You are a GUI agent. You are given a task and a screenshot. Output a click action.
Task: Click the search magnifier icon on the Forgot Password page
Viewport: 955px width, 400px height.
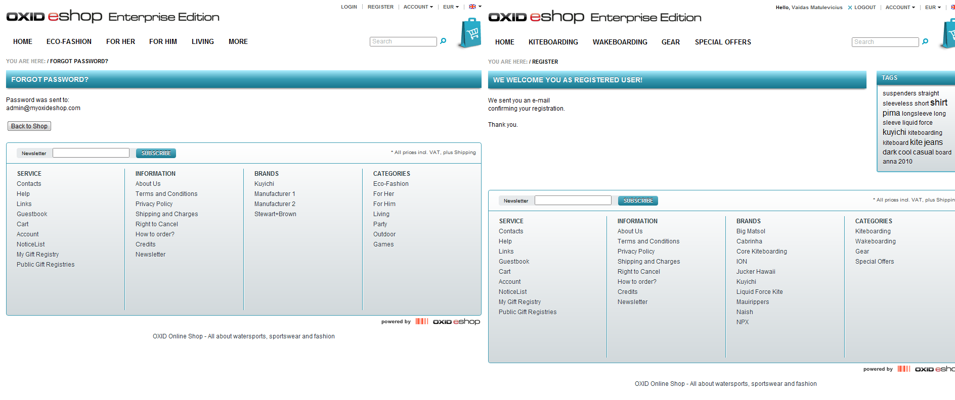click(443, 41)
